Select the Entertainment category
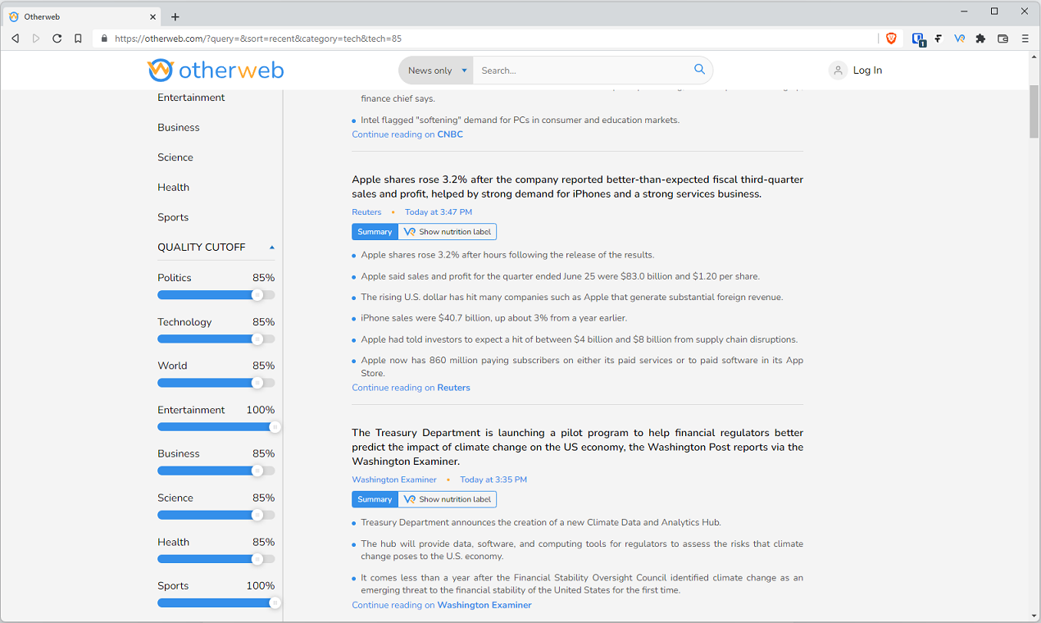Image resolution: width=1041 pixels, height=623 pixels. point(191,98)
